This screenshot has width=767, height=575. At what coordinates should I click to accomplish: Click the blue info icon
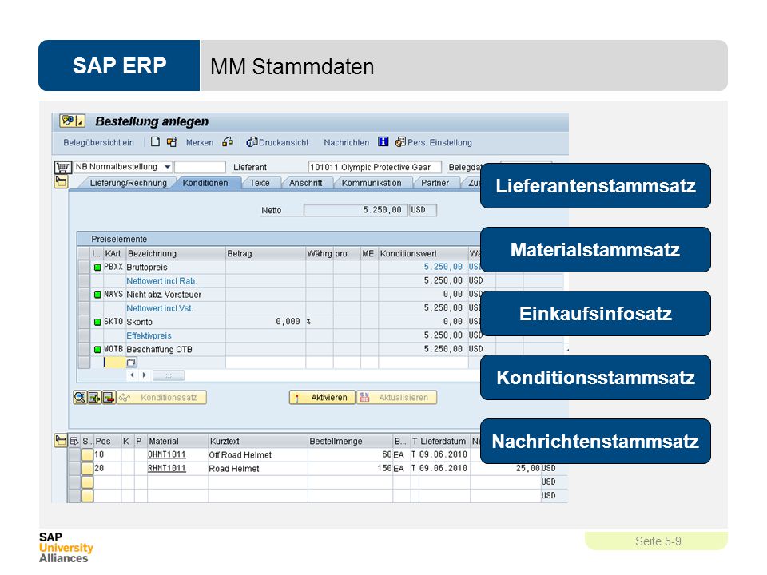pyautogui.click(x=383, y=142)
